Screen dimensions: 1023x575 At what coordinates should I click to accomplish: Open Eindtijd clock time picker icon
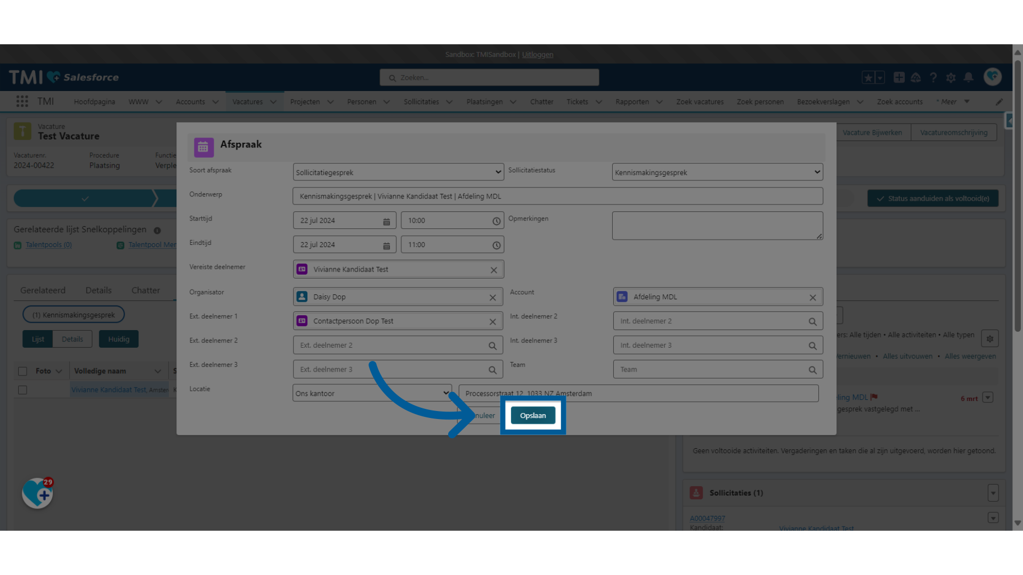pos(496,245)
